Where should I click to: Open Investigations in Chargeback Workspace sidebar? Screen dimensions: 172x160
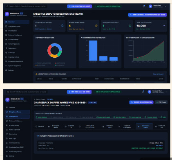click(17, 117)
